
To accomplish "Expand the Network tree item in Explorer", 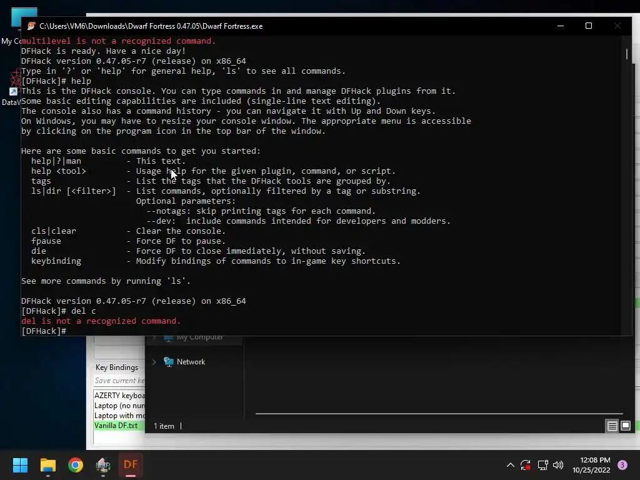I will 154,362.
